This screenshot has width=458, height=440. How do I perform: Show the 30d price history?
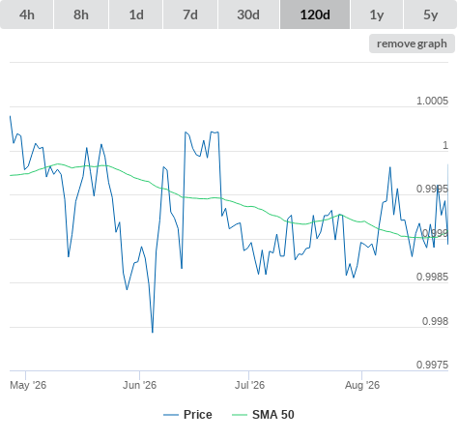(x=248, y=15)
